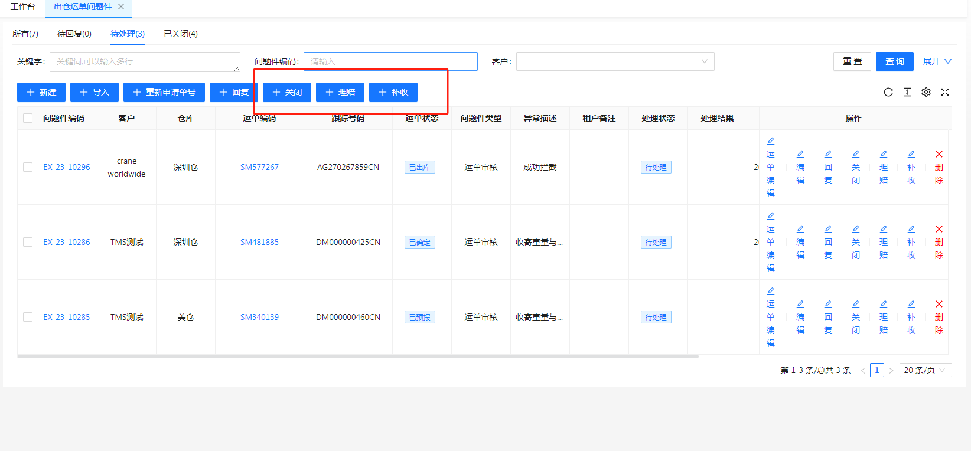Switch to the 已关闭(4) tab
The image size is (971, 451).
(180, 34)
